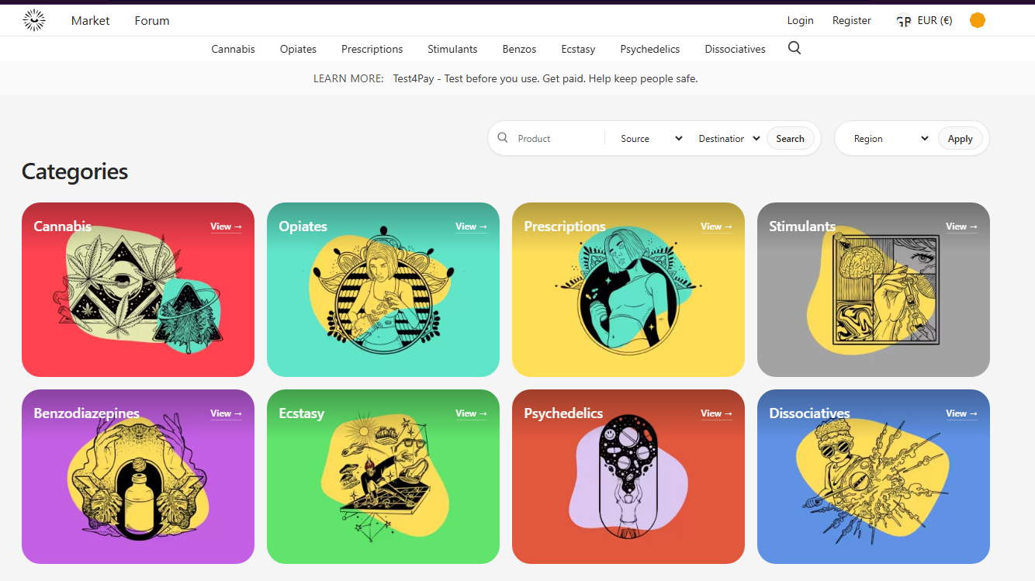Click into the Product search input field
This screenshot has height=581, width=1035.
point(557,139)
